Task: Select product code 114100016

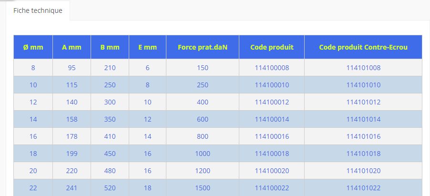Action: click(x=272, y=136)
